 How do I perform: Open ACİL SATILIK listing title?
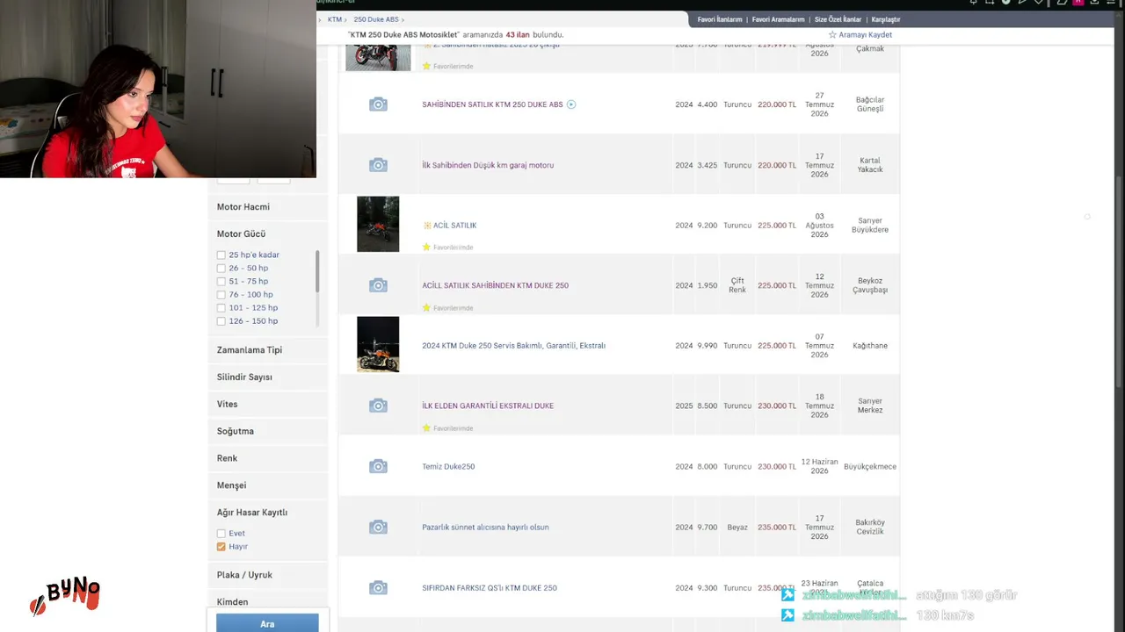455,226
